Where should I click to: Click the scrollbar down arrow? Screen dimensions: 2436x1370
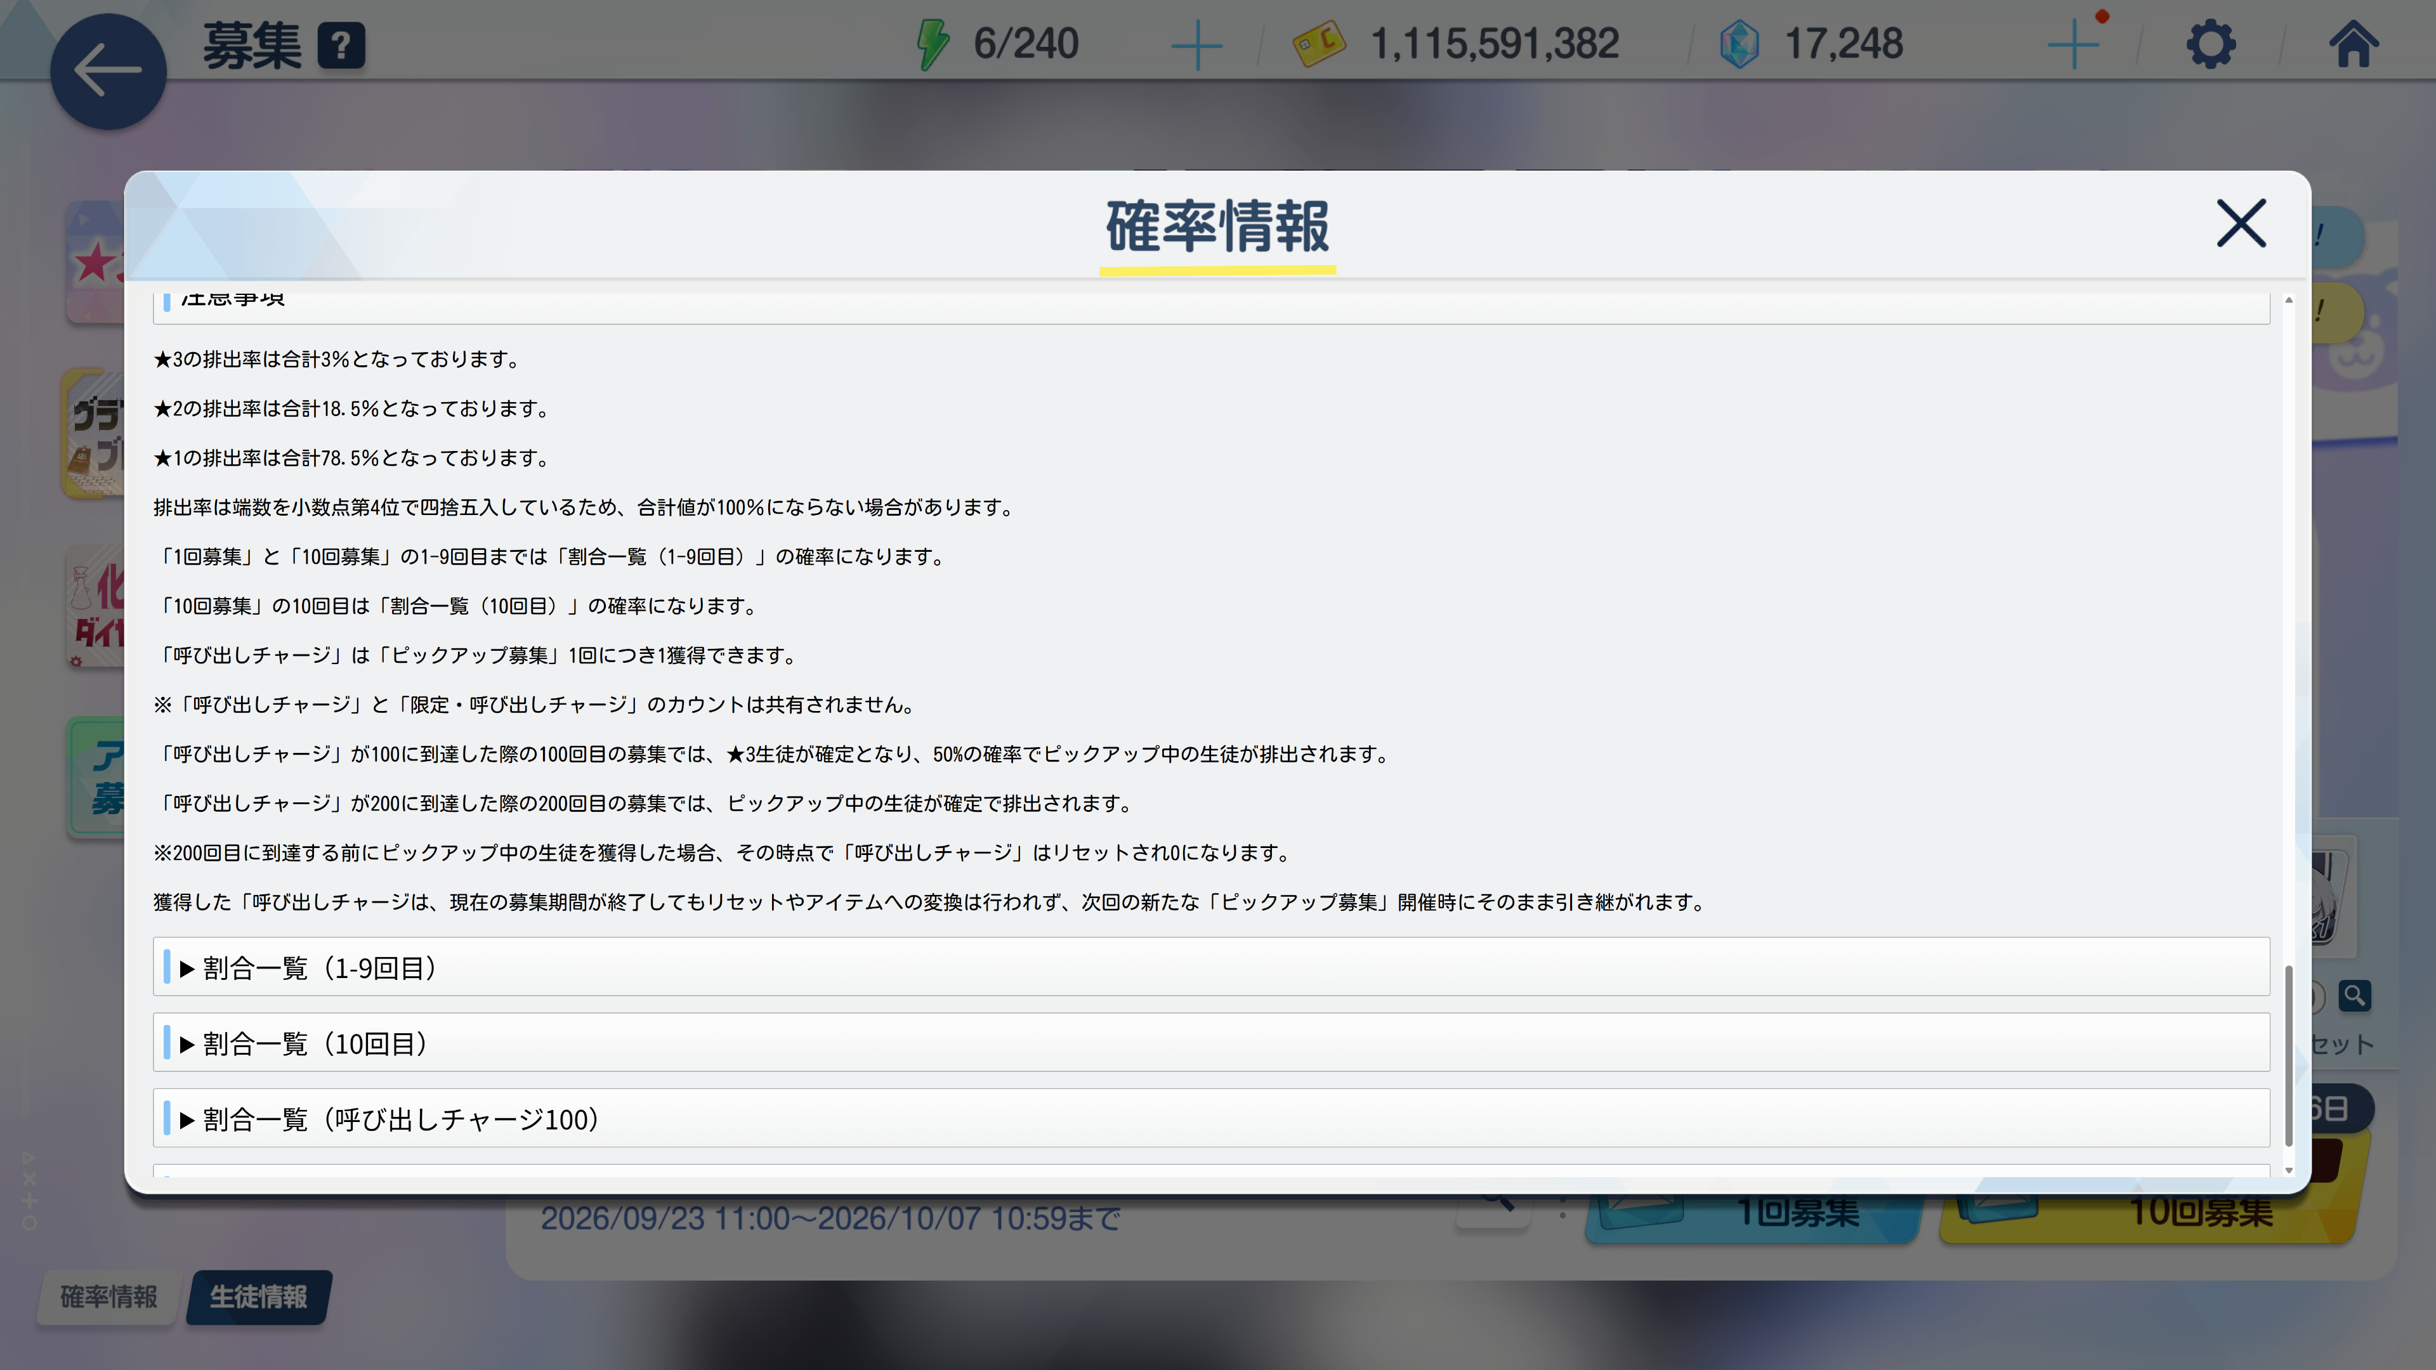tap(2288, 1170)
